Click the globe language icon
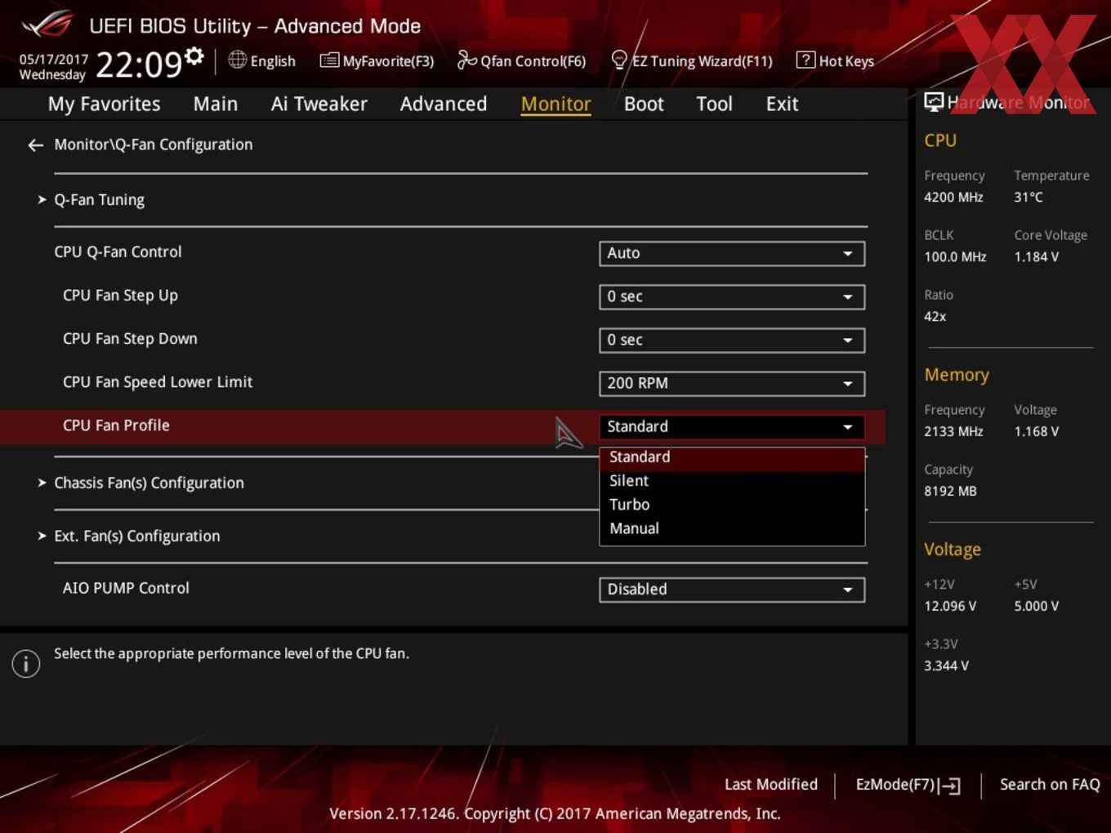Image resolution: width=1111 pixels, height=833 pixels. click(x=237, y=60)
